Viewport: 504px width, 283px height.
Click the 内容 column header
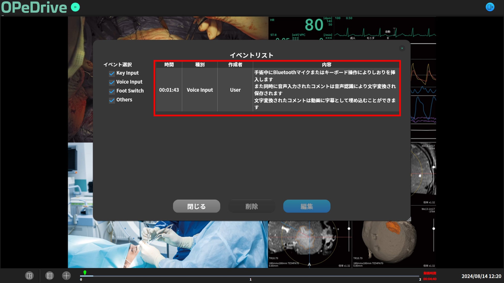point(326,65)
